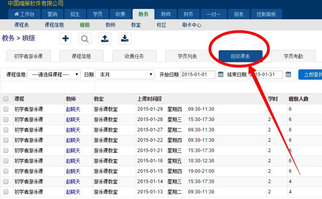Switch to the 营销 main tab
Viewport: 322px width, 199px height.
coord(52,14)
